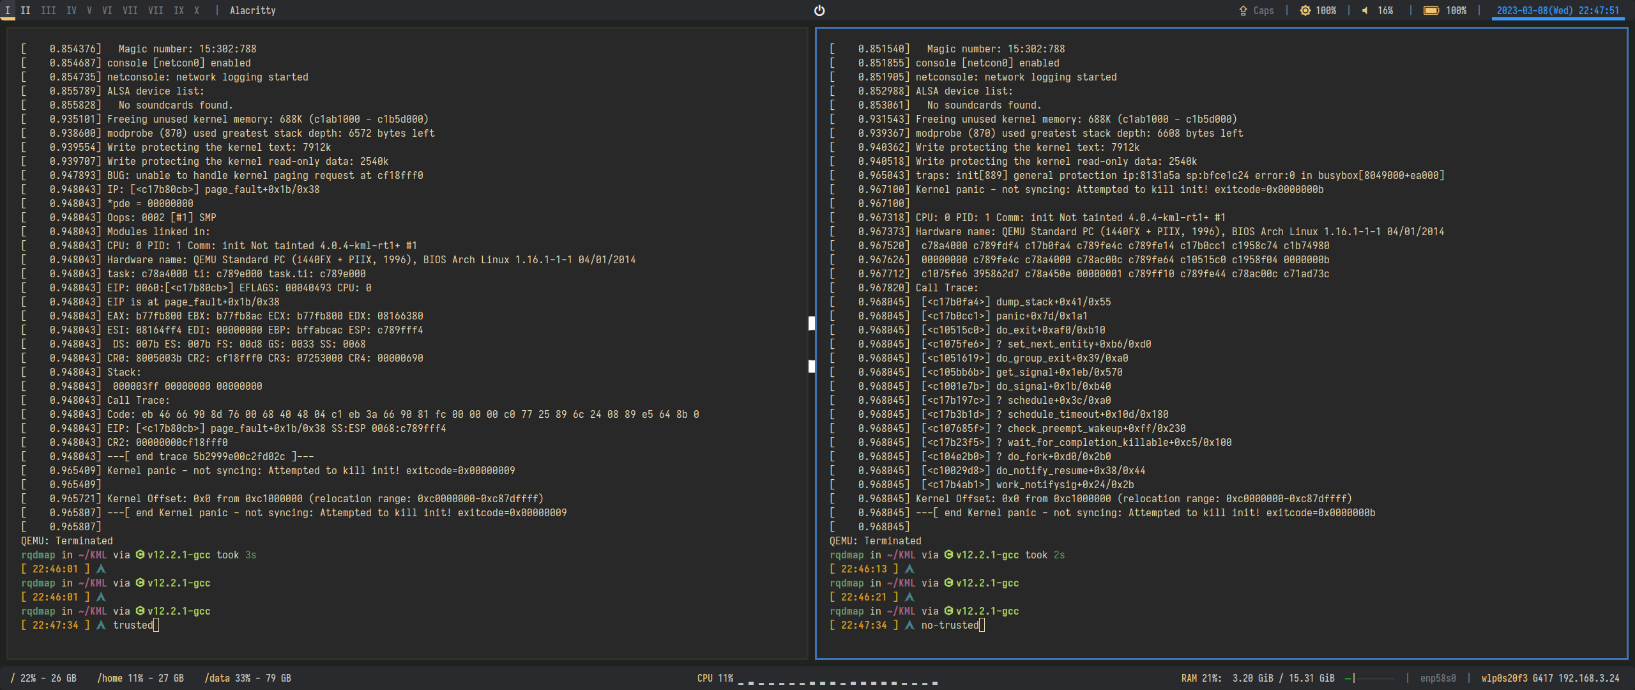Click 'bytes left' modprobe line in right terminal
This screenshot has height=690, width=1635.
[x=1037, y=133]
